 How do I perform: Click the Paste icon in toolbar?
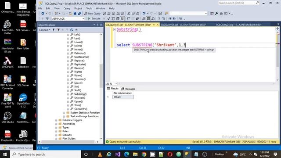tap(137, 14)
